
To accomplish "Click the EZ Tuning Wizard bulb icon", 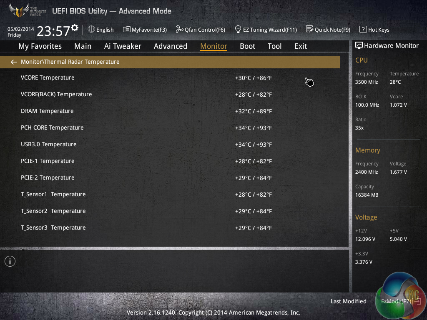I will (238, 29).
